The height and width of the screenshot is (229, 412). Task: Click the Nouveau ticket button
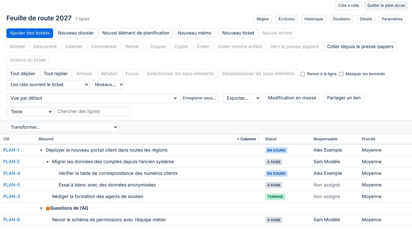[x=238, y=33]
